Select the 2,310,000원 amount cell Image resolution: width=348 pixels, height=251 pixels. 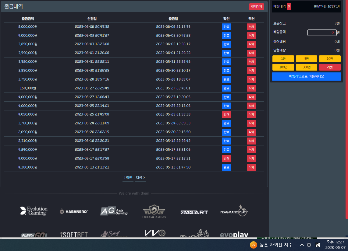[x=28, y=141]
